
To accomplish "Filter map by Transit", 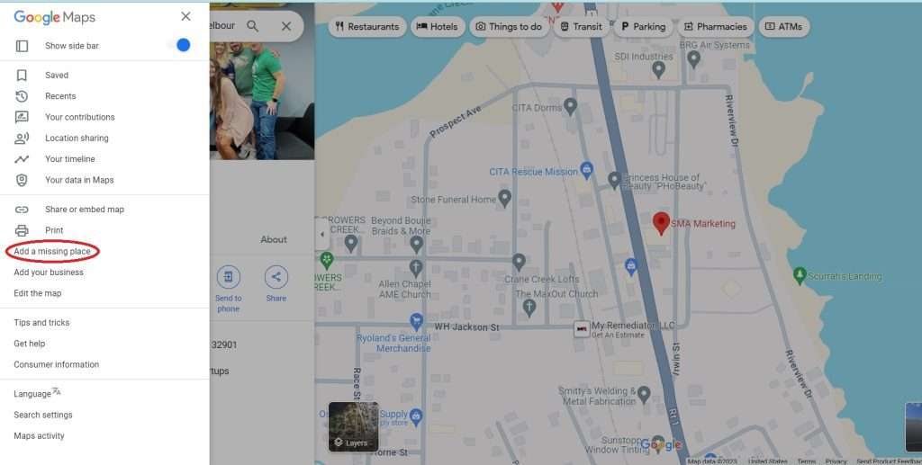I will 581,26.
